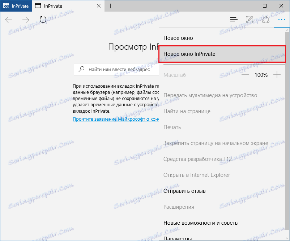The image size is (290, 241).
Task: Open a new tab with plus button
Action: [x=111, y=6]
